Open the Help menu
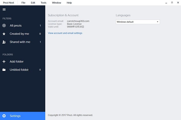 (x=69, y=3)
